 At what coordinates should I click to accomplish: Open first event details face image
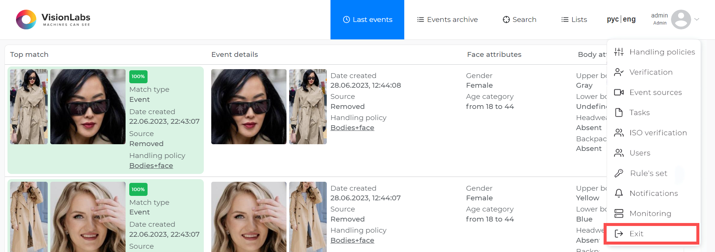point(249,107)
